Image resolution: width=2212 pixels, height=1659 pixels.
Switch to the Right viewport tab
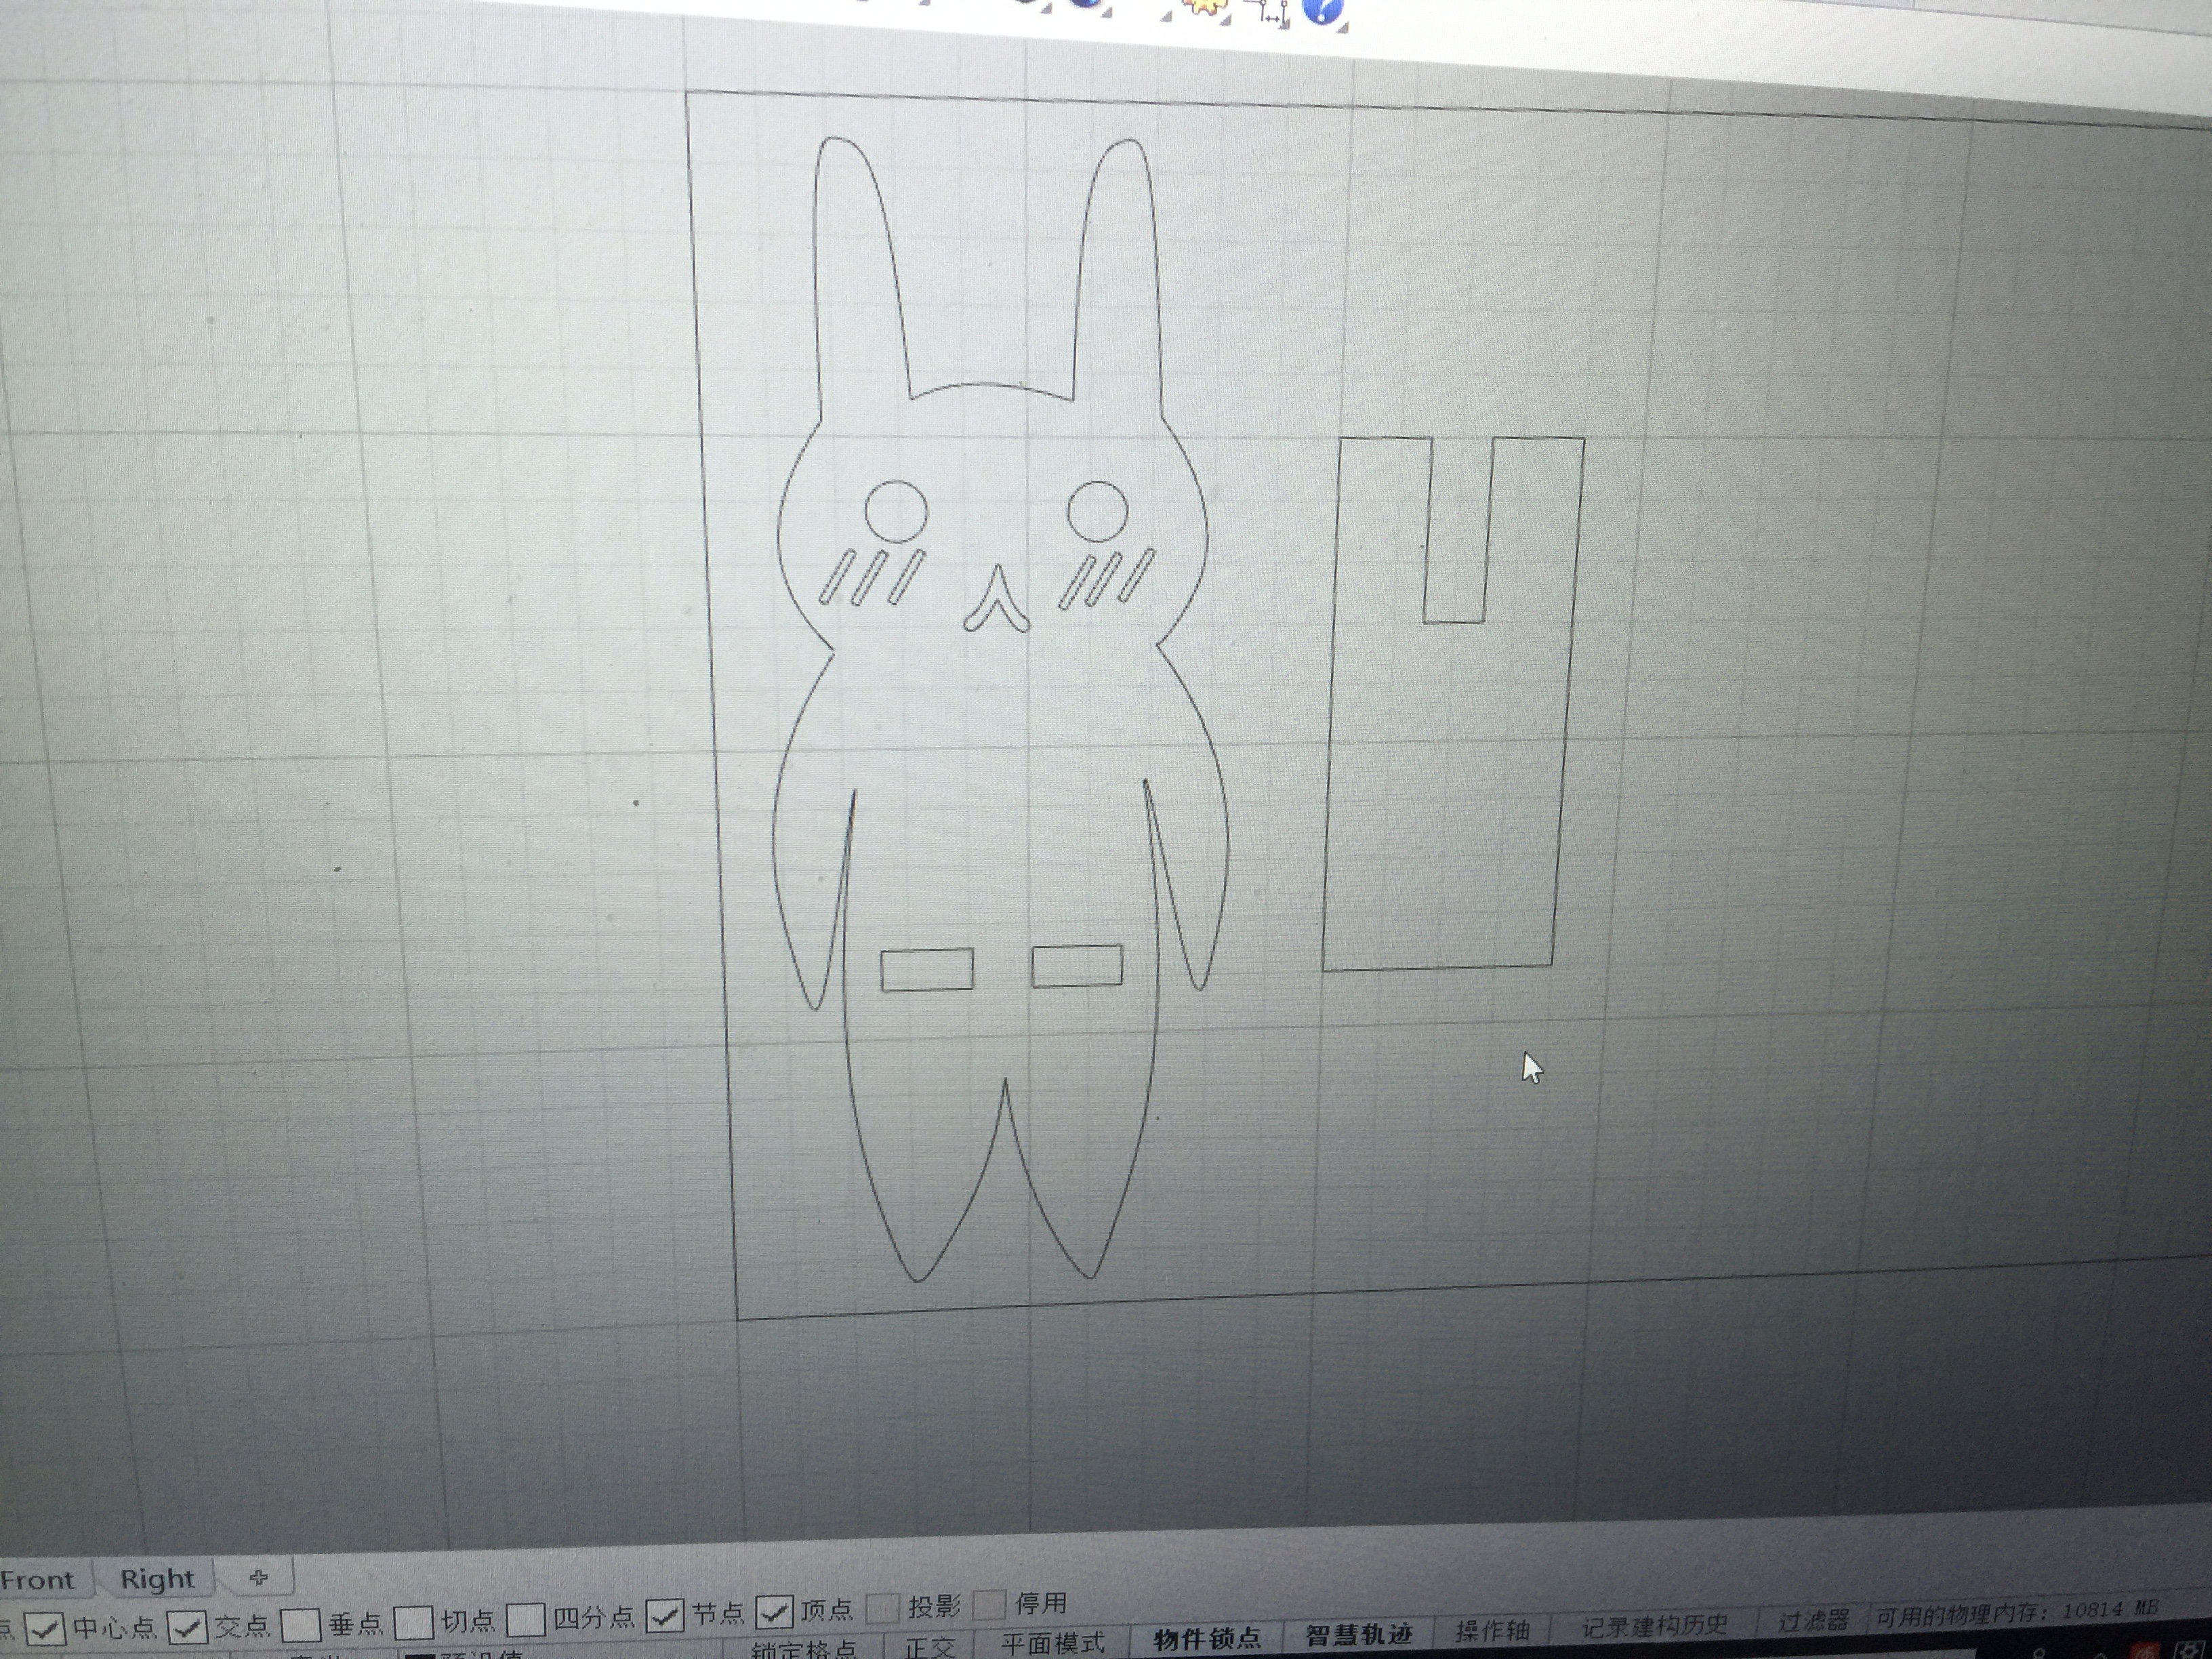(x=157, y=1579)
